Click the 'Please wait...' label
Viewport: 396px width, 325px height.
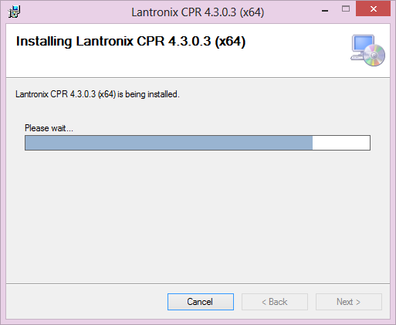point(49,128)
